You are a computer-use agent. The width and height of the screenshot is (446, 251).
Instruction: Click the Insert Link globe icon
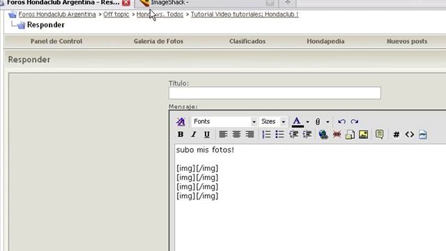[x=323, y=135]
